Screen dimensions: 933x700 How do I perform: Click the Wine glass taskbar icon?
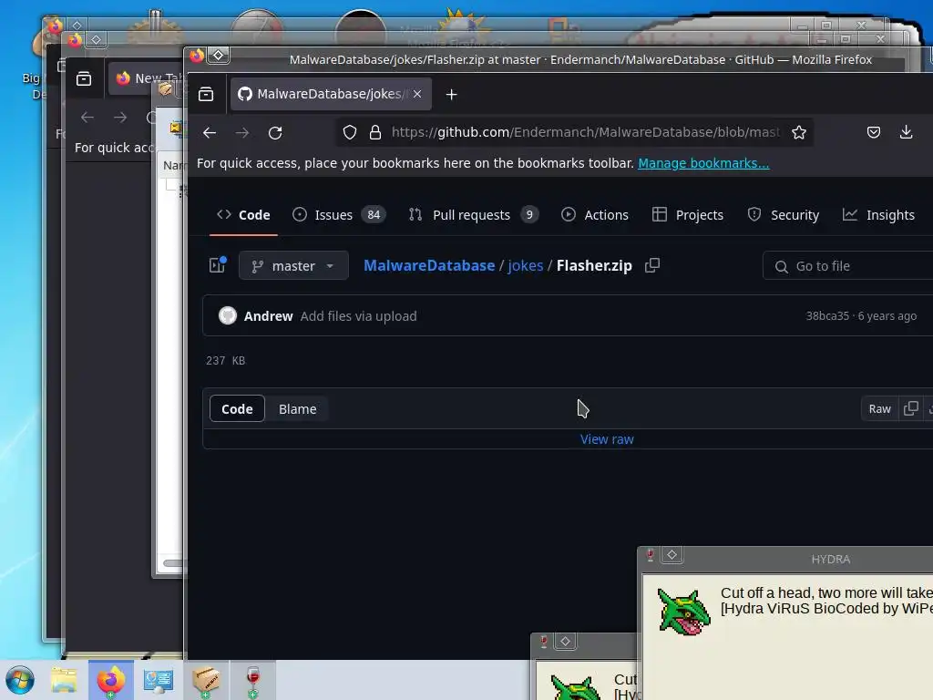coord(253,680)
